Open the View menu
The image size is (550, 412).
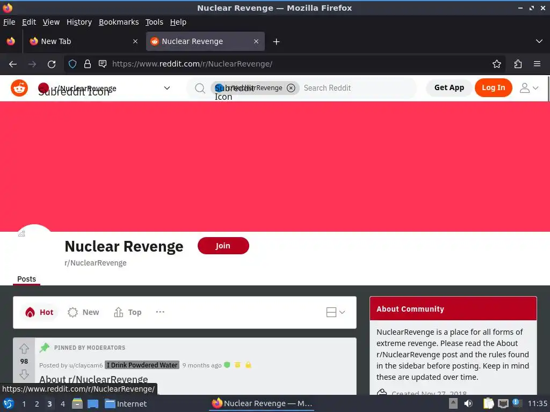[x=51, y=22]
